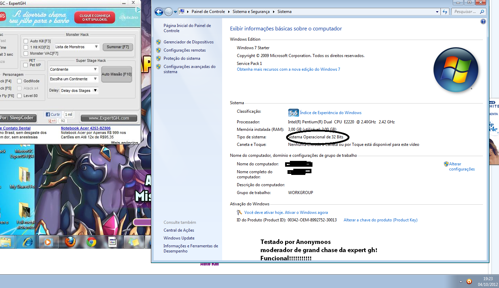Click the www.ExpertGH.com button
The height and width of the screenshot is (288, 499).
109,118
